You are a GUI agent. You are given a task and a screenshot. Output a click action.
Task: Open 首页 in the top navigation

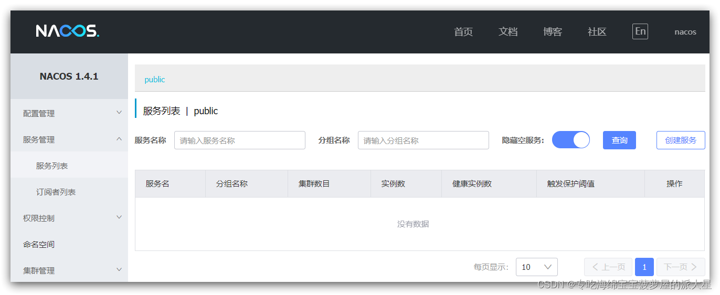pos(463,32)
